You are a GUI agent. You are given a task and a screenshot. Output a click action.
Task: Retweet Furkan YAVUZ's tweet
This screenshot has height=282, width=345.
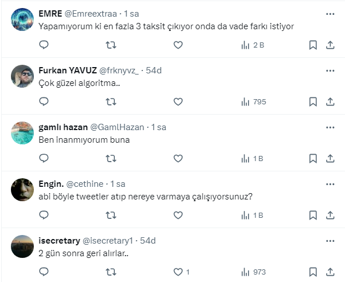click(x=111, y=101)
